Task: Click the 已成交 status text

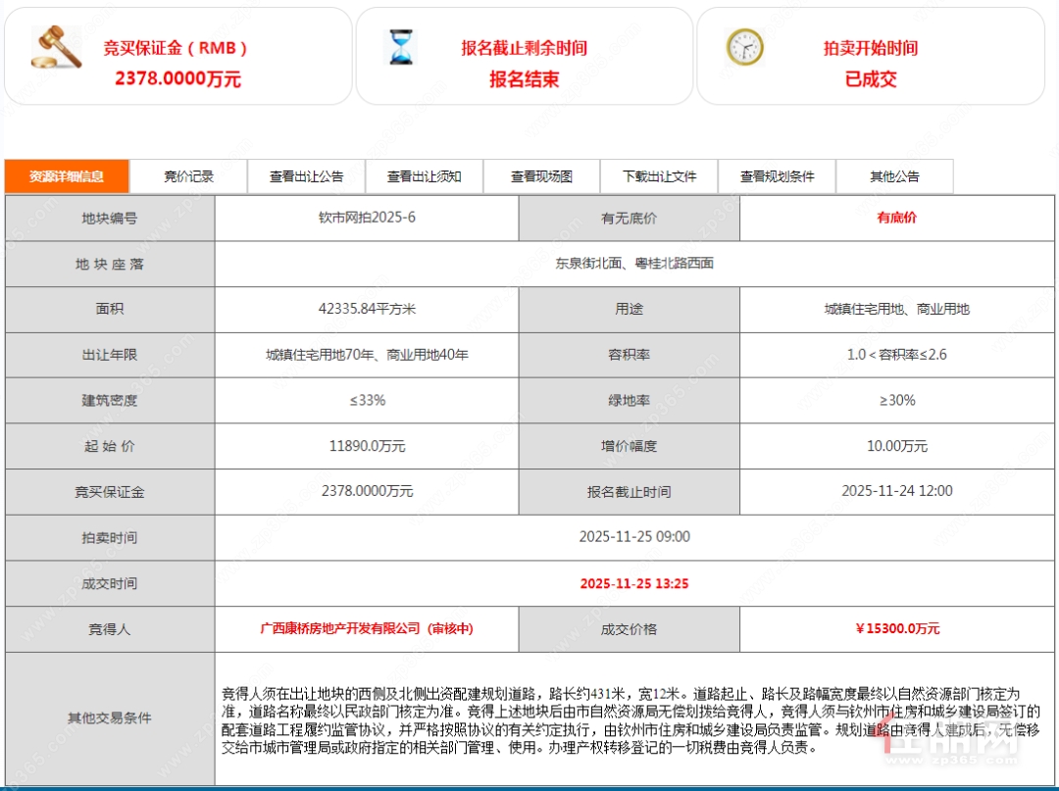Action: click(871, 79)
